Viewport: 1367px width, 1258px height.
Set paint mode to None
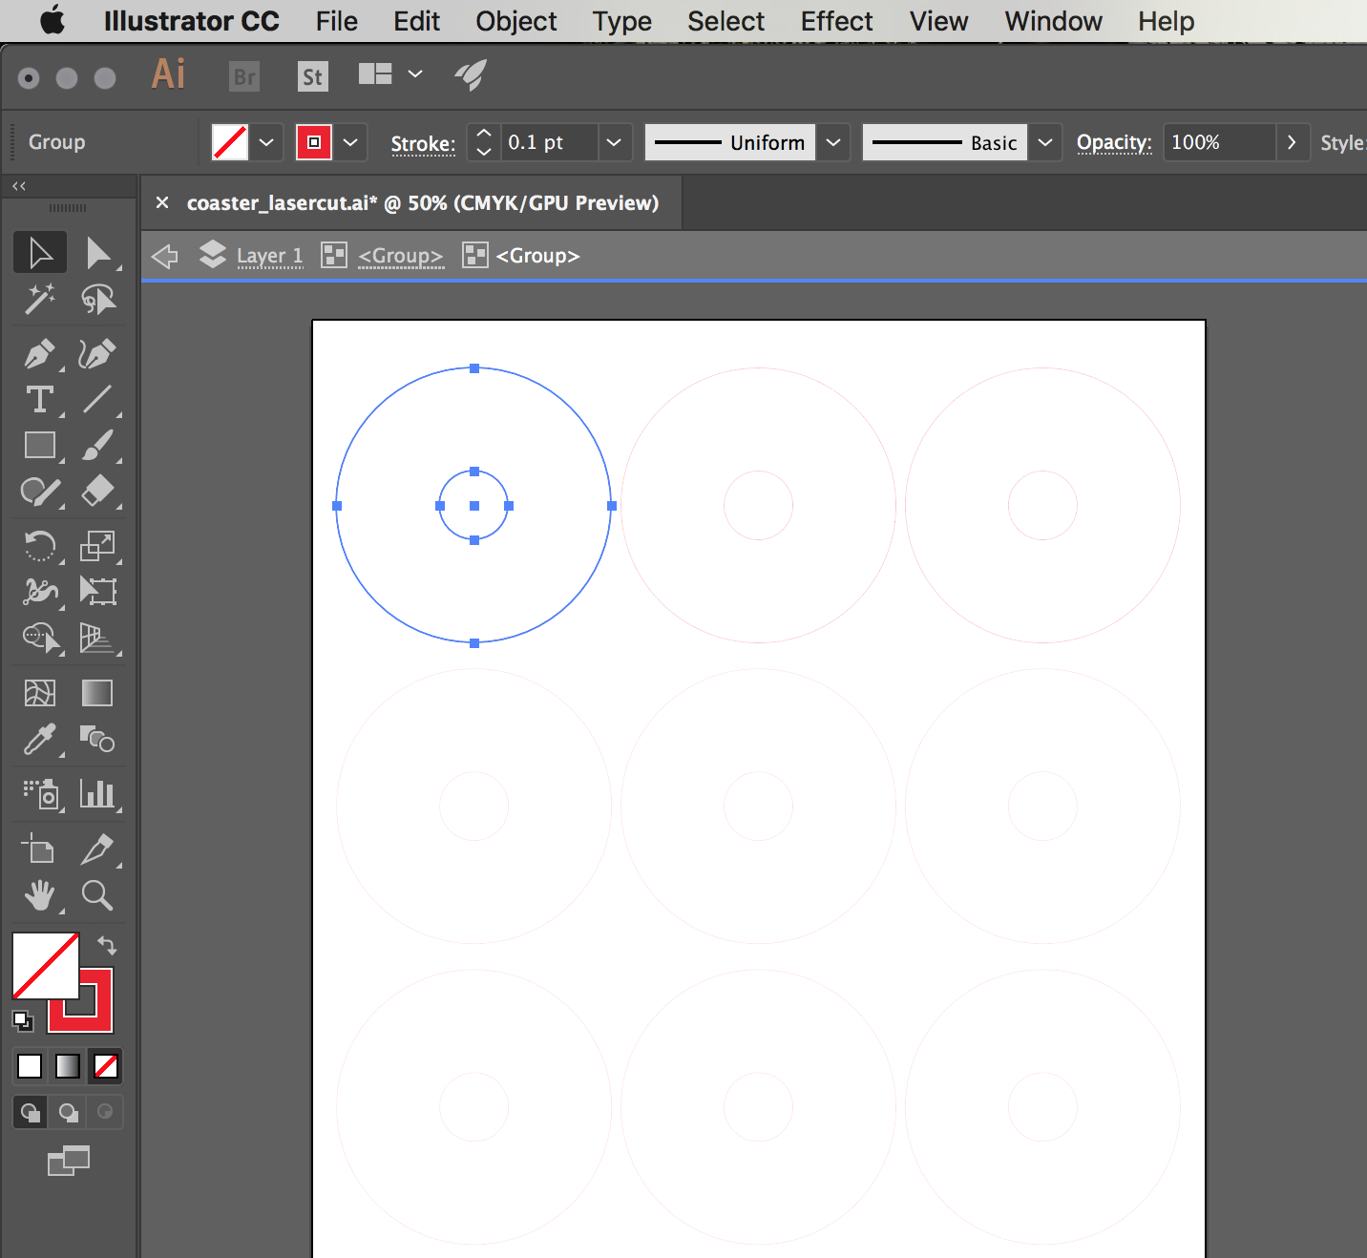click(106, 1065)
